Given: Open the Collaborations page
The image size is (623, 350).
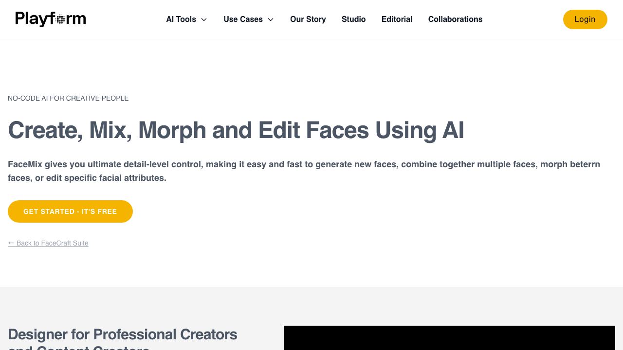Looking at the screenshot, I should pos(456,19).
